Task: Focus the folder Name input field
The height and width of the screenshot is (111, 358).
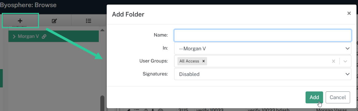Action: [263, 35]
